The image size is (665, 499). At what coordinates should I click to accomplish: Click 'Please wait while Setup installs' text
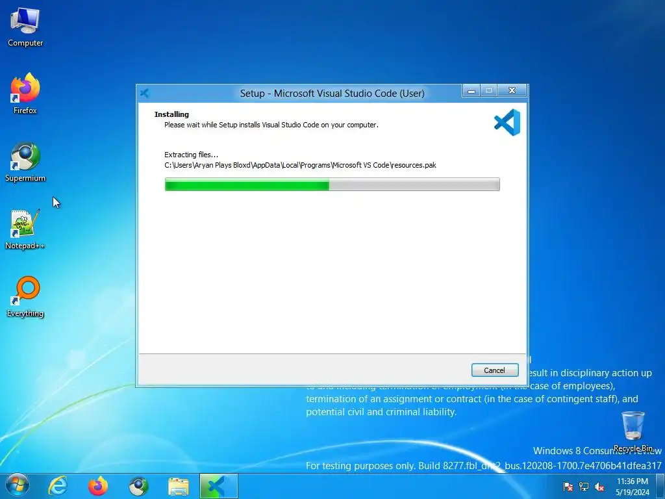[x=271, y=125]
